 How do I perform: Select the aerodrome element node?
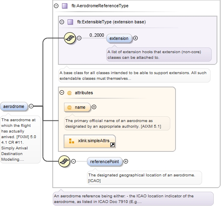point(14,106)
